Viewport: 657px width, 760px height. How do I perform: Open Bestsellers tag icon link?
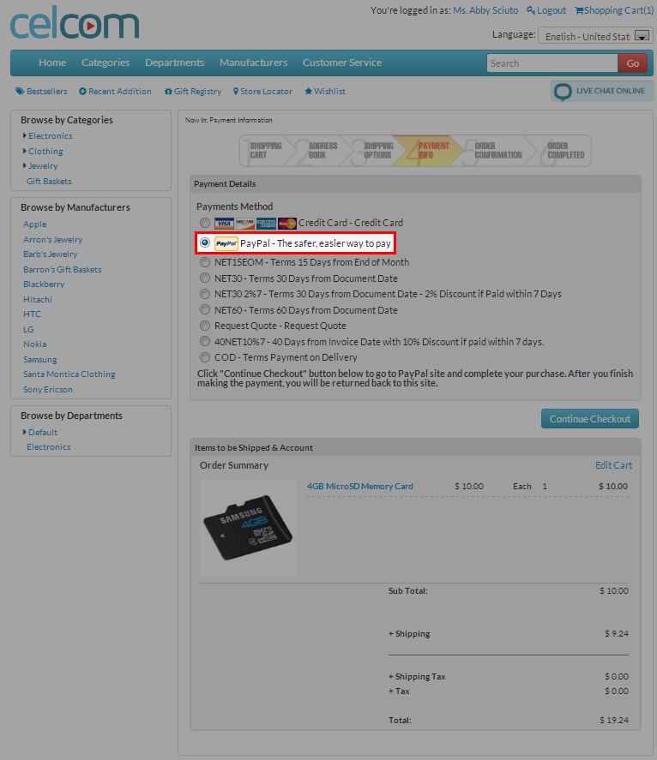click(x=19, y=92)
